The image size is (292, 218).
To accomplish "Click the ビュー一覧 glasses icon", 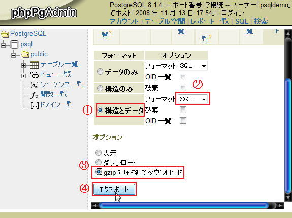I will pos(35,75).
